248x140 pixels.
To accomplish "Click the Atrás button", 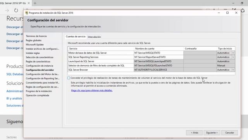I will click(x=195, y=133).
